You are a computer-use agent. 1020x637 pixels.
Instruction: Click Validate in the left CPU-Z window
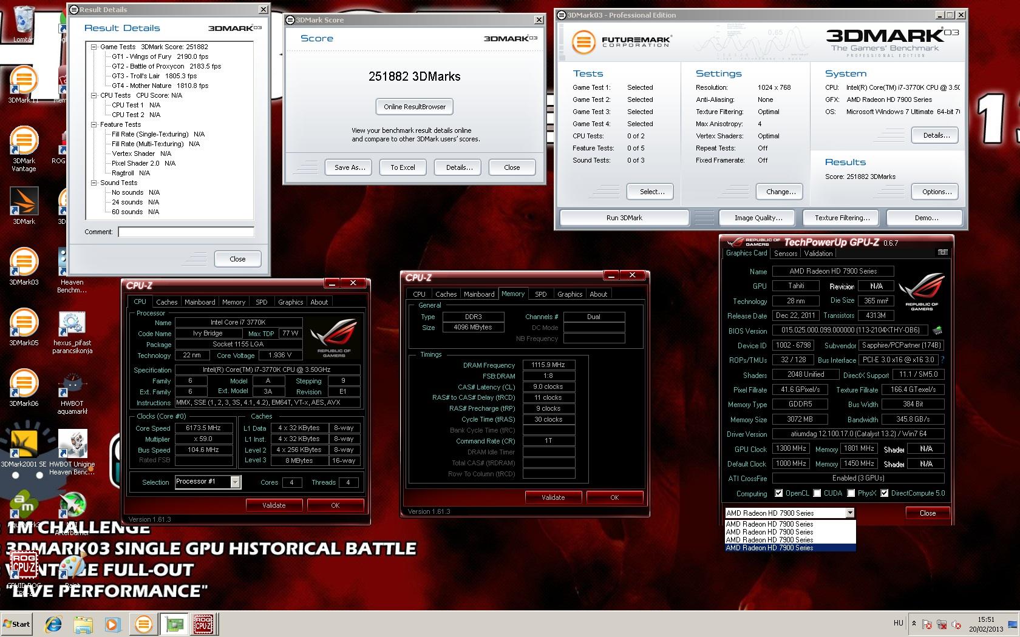coord(274,505)
